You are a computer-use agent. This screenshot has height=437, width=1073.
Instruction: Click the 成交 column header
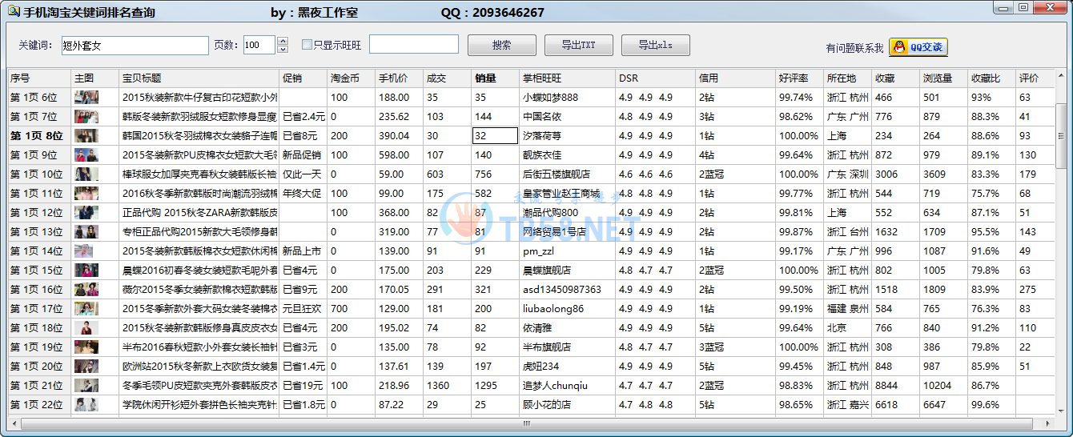[448, 78]
